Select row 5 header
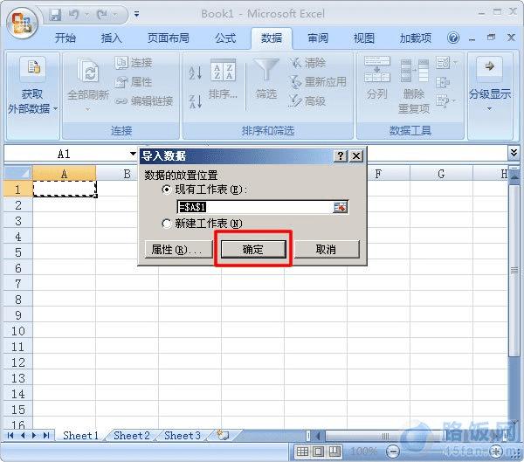This screenshot has width=524, height=462. tap(18, 252)
